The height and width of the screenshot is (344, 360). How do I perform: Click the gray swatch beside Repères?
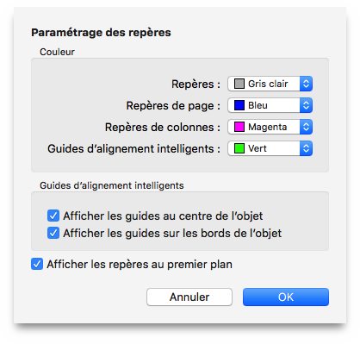click(x=239, y=84)
